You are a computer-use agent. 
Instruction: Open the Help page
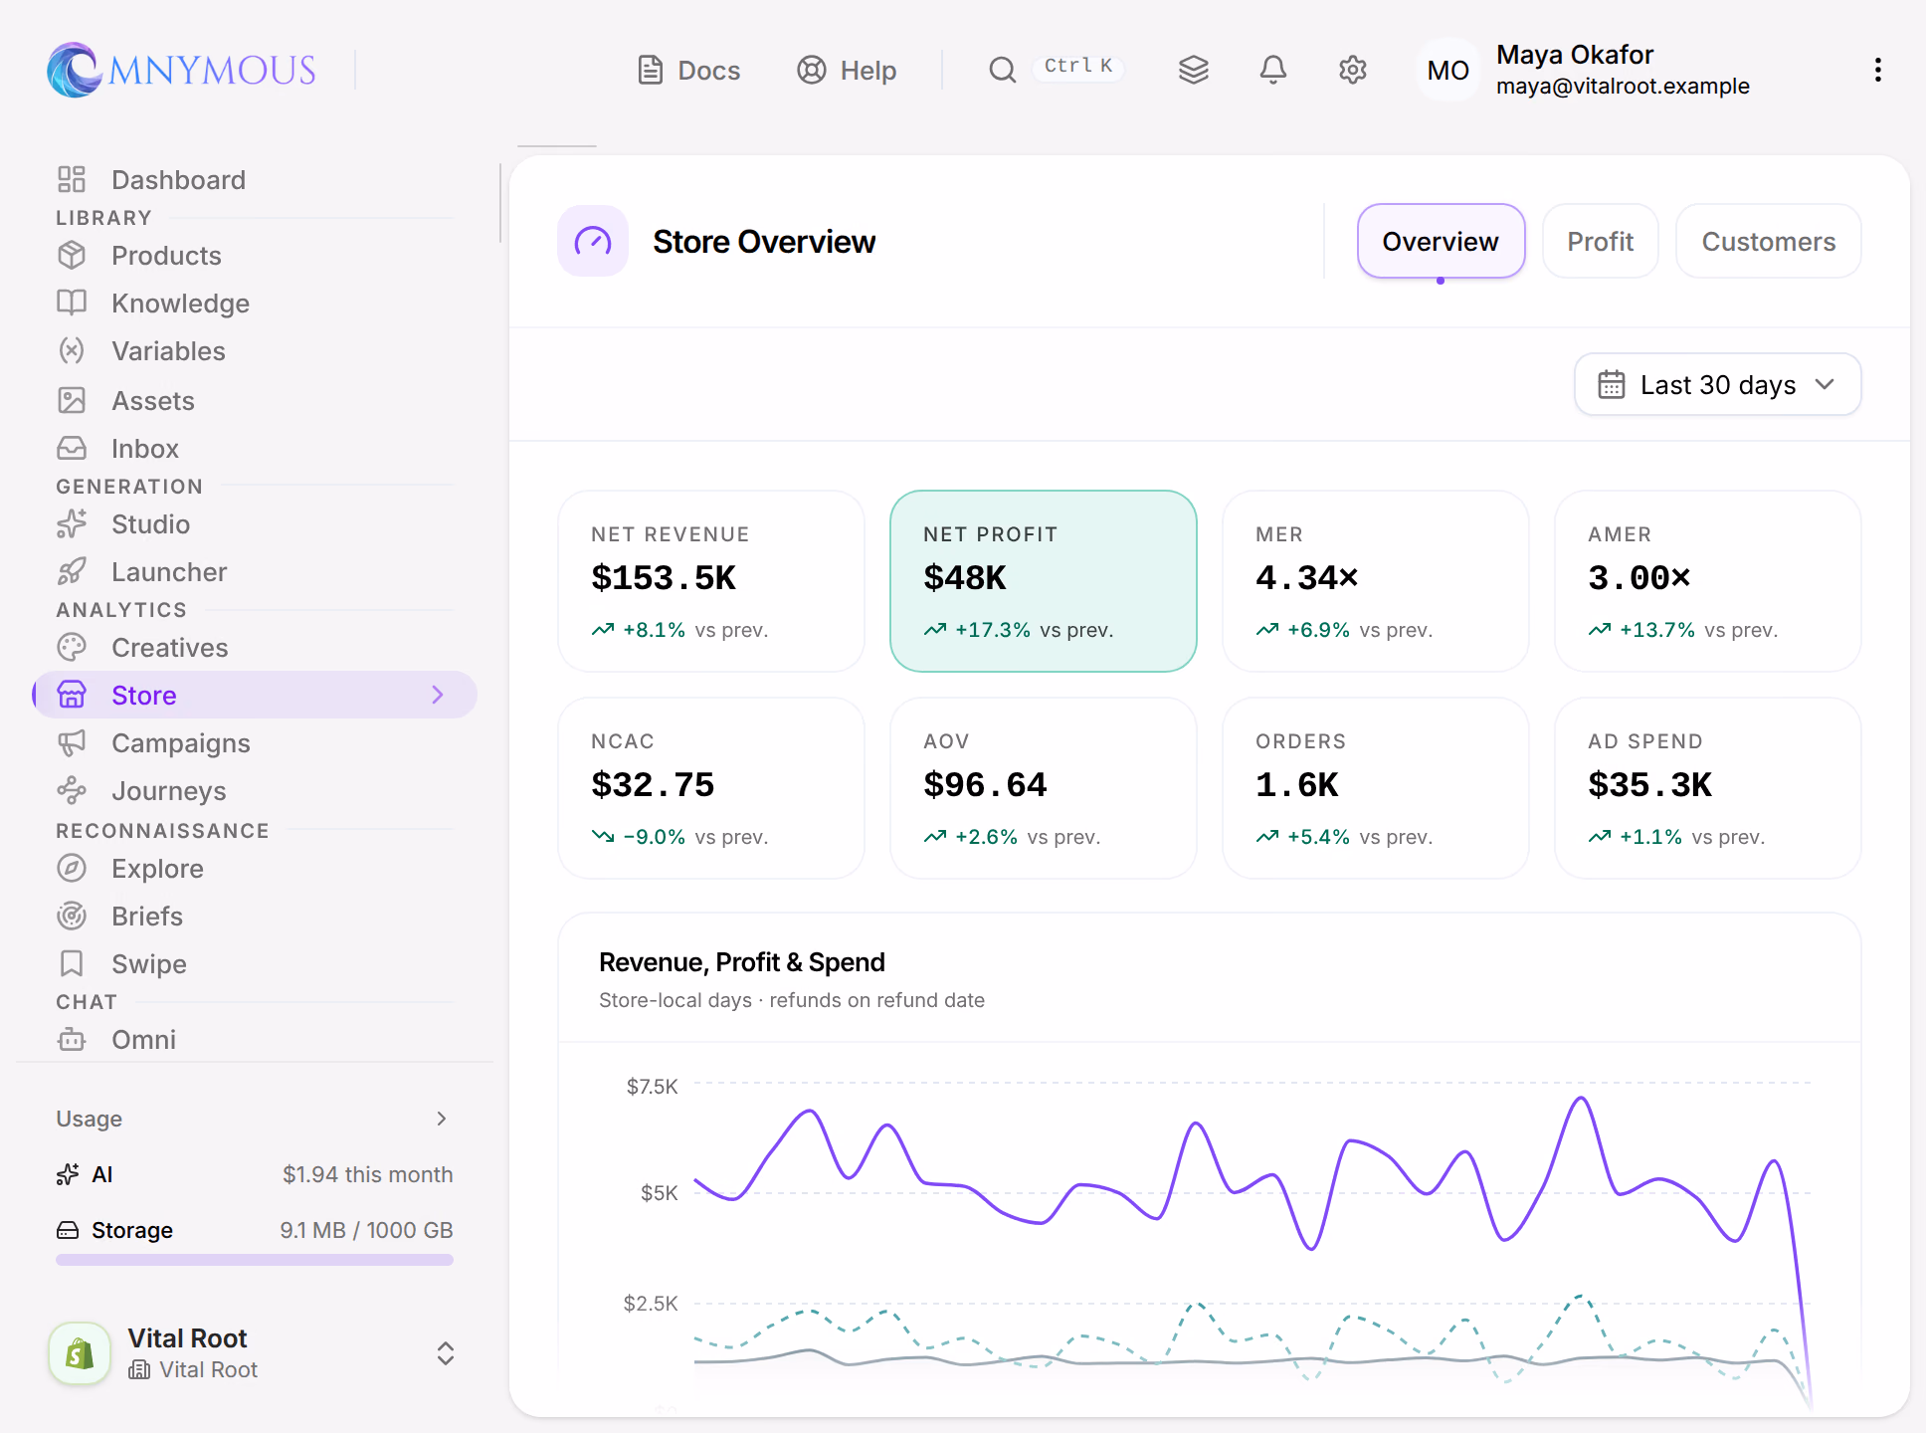(847, 71)
